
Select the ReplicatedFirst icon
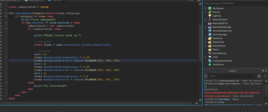(210, 23)
